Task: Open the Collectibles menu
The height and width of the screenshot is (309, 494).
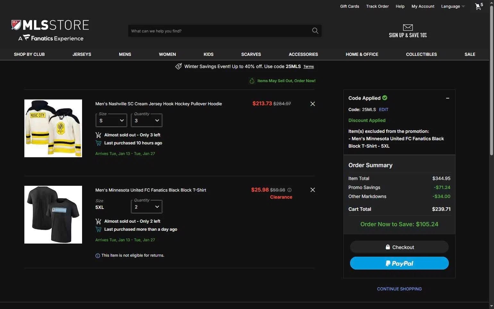Action: click(x=421, y=54)
